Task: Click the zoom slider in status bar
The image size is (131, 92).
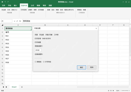Action: click(x=125, y=91)
